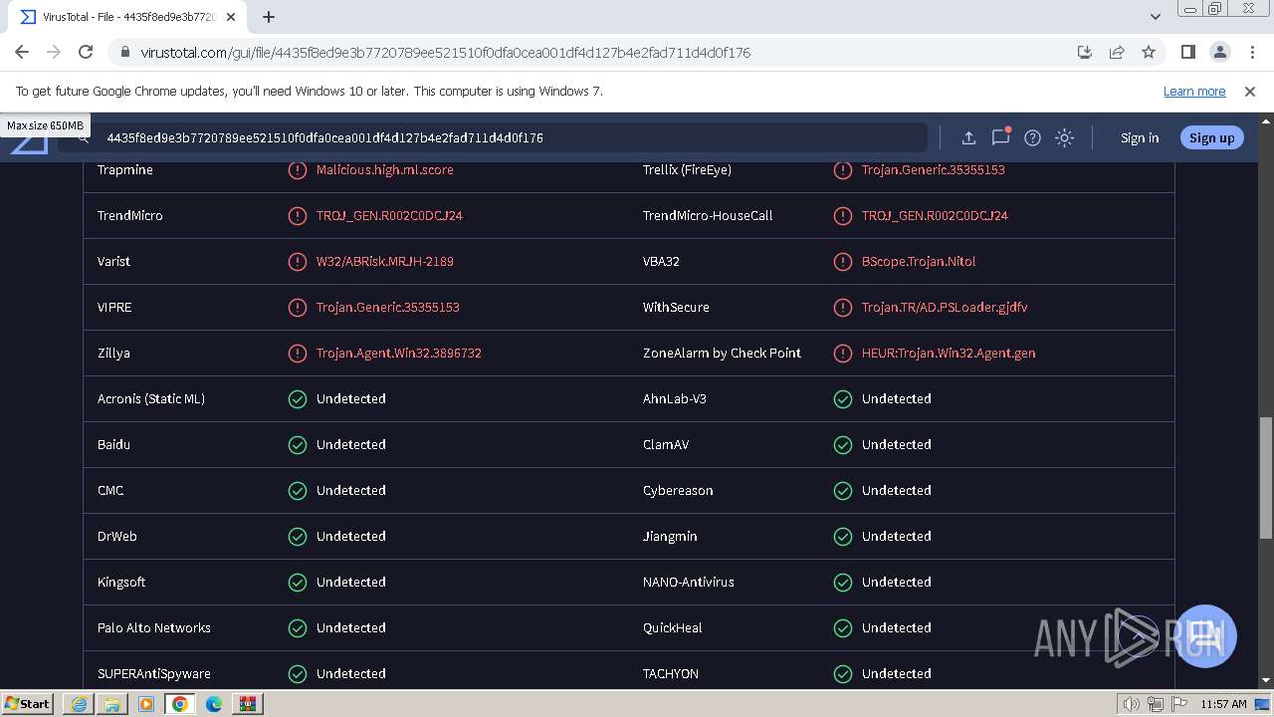
Task: Click the VirusTotal logo icon
Action: (30, 144)
